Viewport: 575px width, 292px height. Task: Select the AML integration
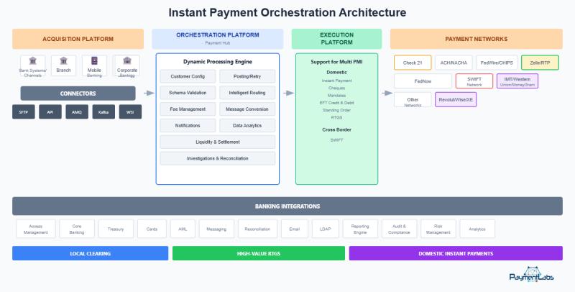tap(183, 229)
